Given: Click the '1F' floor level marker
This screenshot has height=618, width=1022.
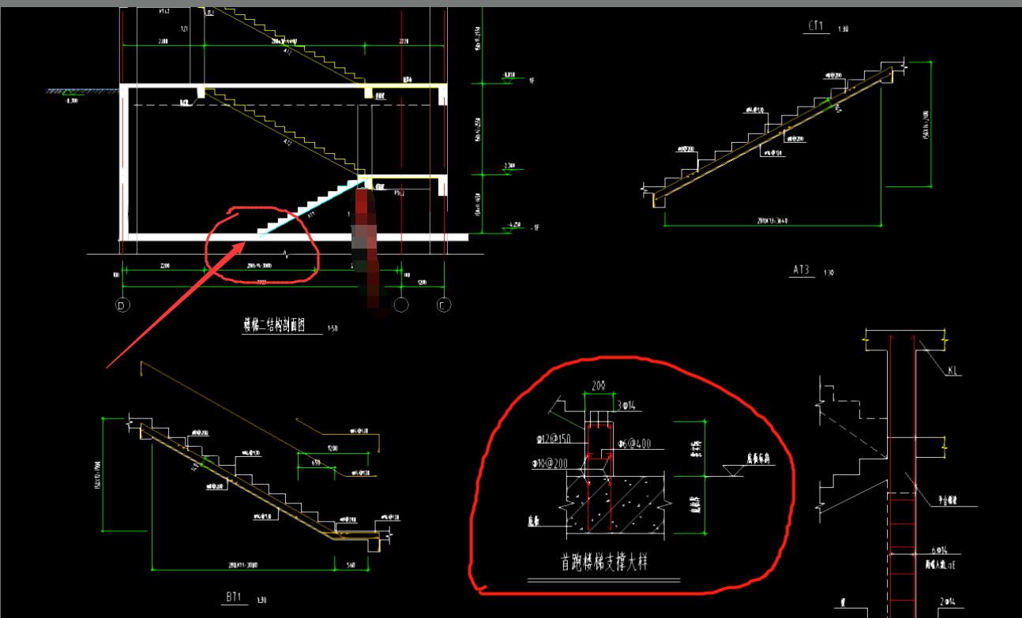Looking at the screenshot, I should click(x=532, y=81).
